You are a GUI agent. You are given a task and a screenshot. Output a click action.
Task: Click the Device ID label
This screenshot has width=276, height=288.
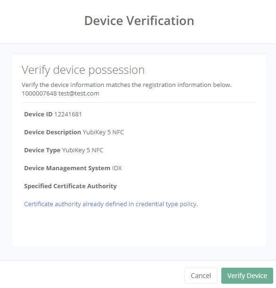click(x=38, y=114)
